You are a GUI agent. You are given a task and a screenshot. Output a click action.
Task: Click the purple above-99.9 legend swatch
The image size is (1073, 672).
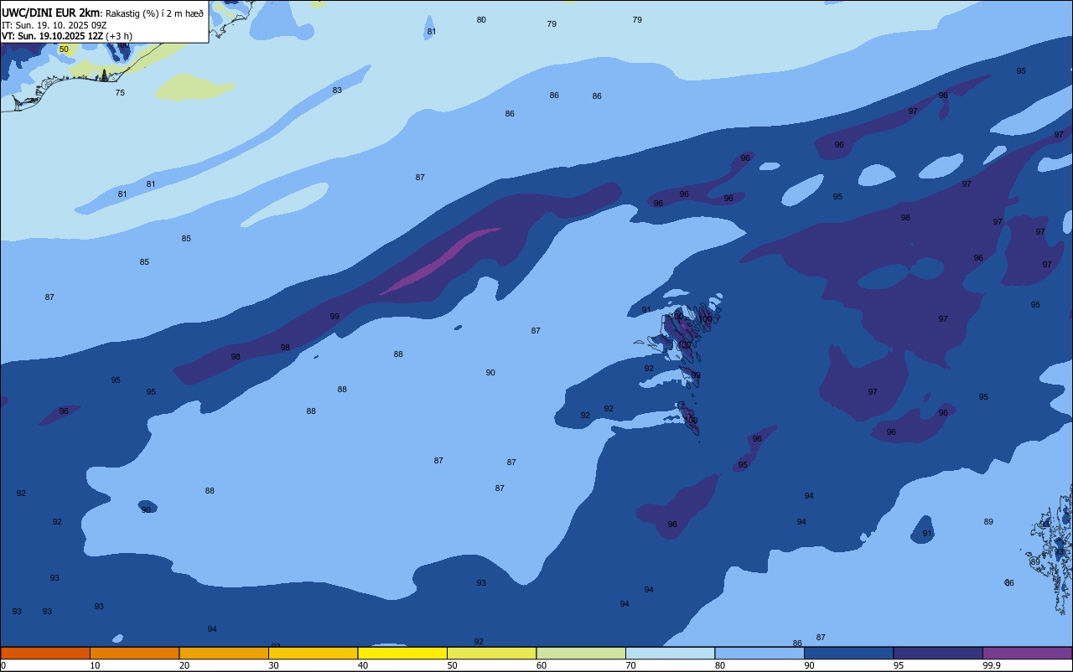tap(1027, 653)
